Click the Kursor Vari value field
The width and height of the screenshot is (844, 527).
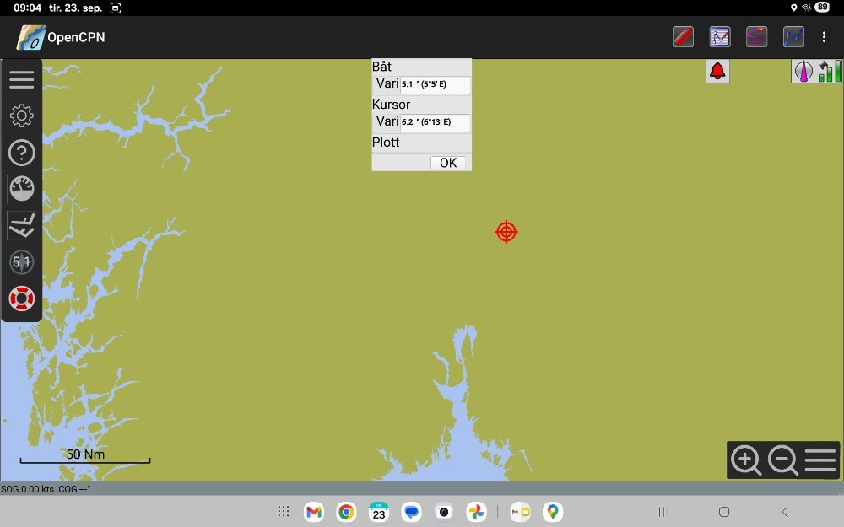(x=435, y=122)
